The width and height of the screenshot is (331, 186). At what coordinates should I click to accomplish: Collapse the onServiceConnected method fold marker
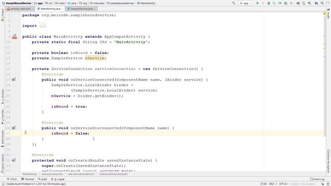point(21,80)
